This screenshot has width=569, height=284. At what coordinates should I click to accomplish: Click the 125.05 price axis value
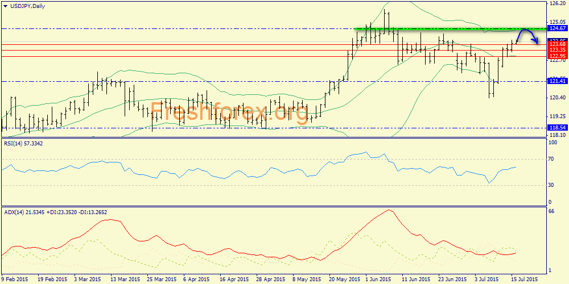pos(558,22)
